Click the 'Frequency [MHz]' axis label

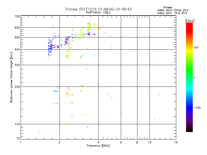98,146
